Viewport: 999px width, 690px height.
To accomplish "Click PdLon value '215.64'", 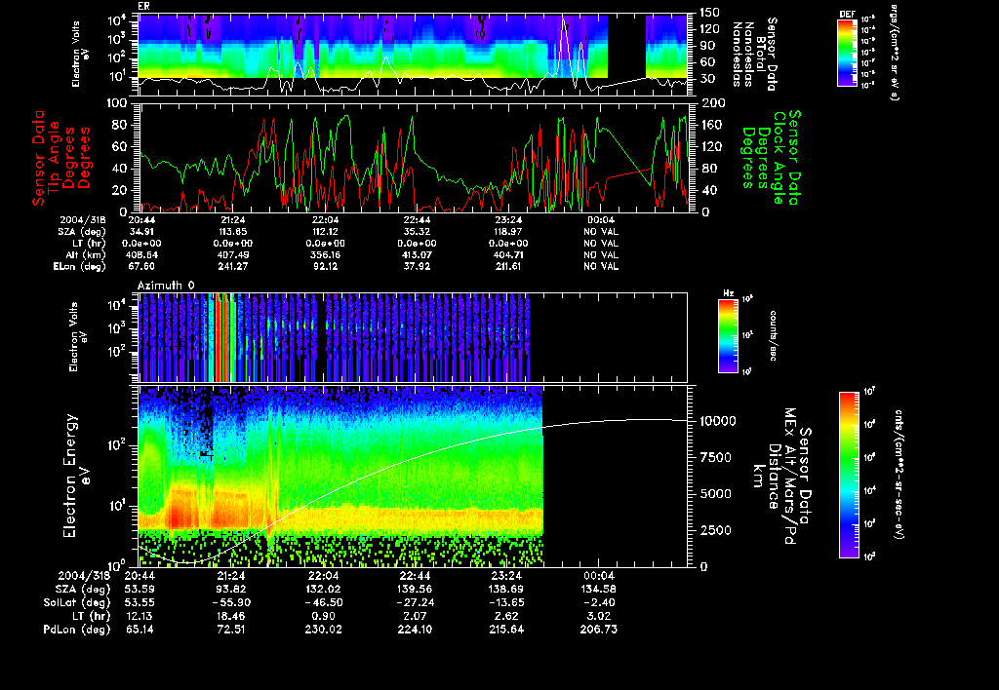I will [506, 630].
